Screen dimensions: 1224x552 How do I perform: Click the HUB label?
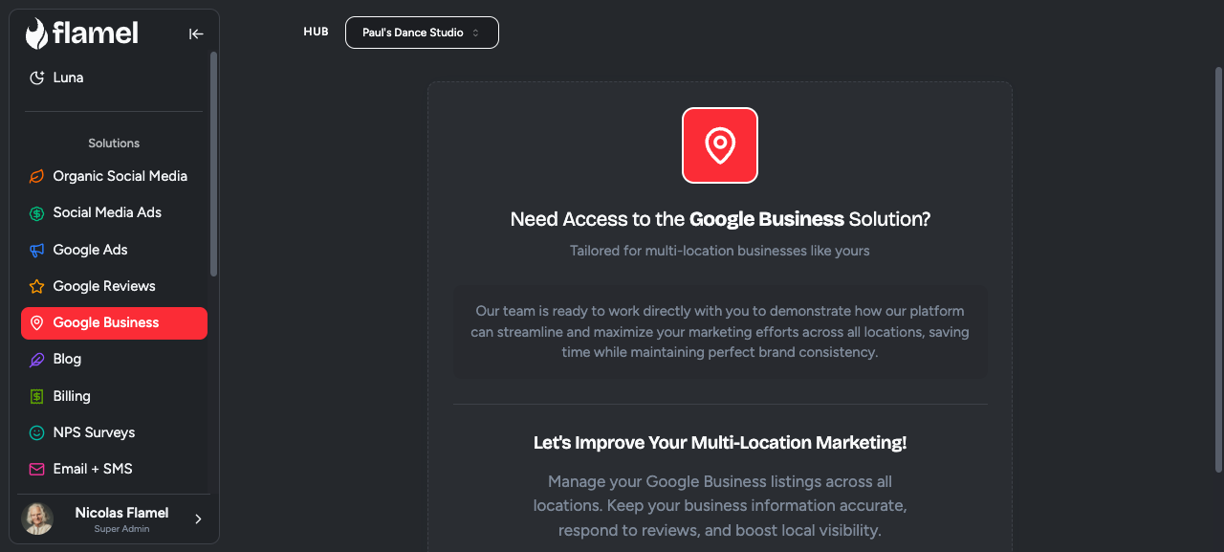316,33
